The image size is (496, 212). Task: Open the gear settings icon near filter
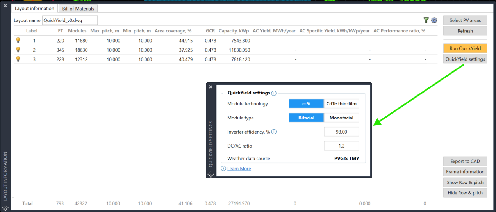434,20
